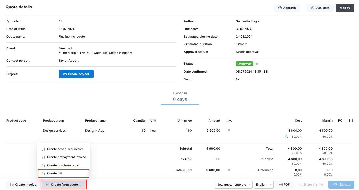Toggle the dot next to Total (EUR) amount
The image size is (359, 190).
(229, 170)
